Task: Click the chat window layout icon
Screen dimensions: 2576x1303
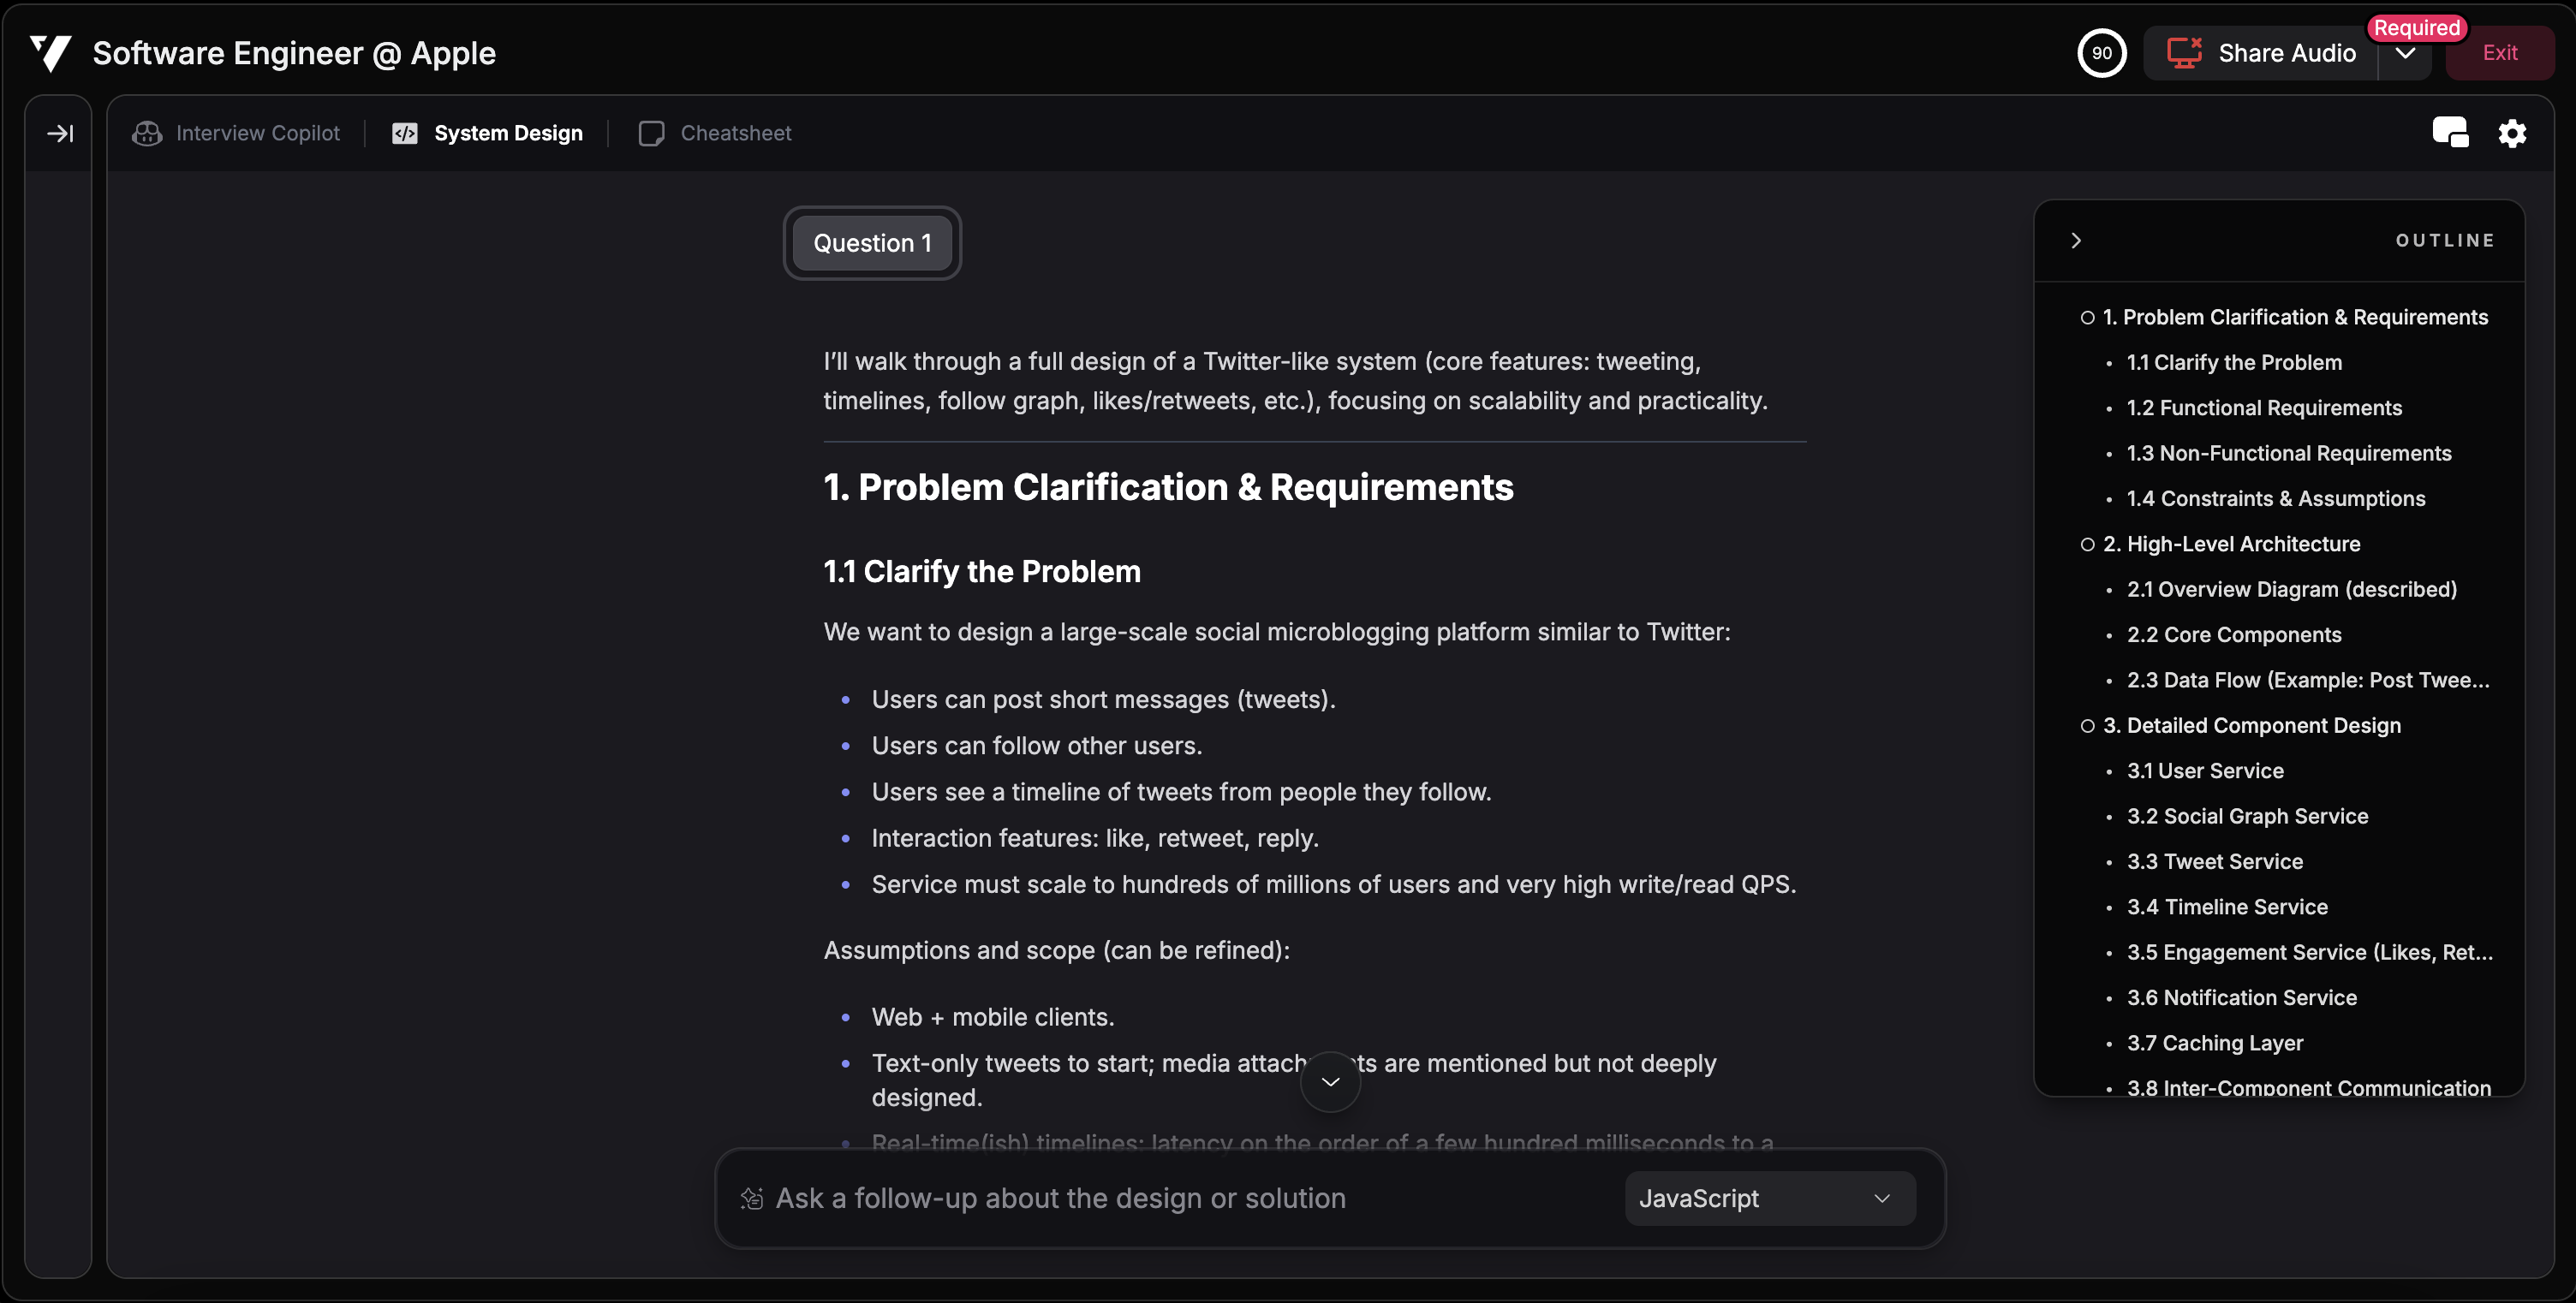Action: [2450, 132]
